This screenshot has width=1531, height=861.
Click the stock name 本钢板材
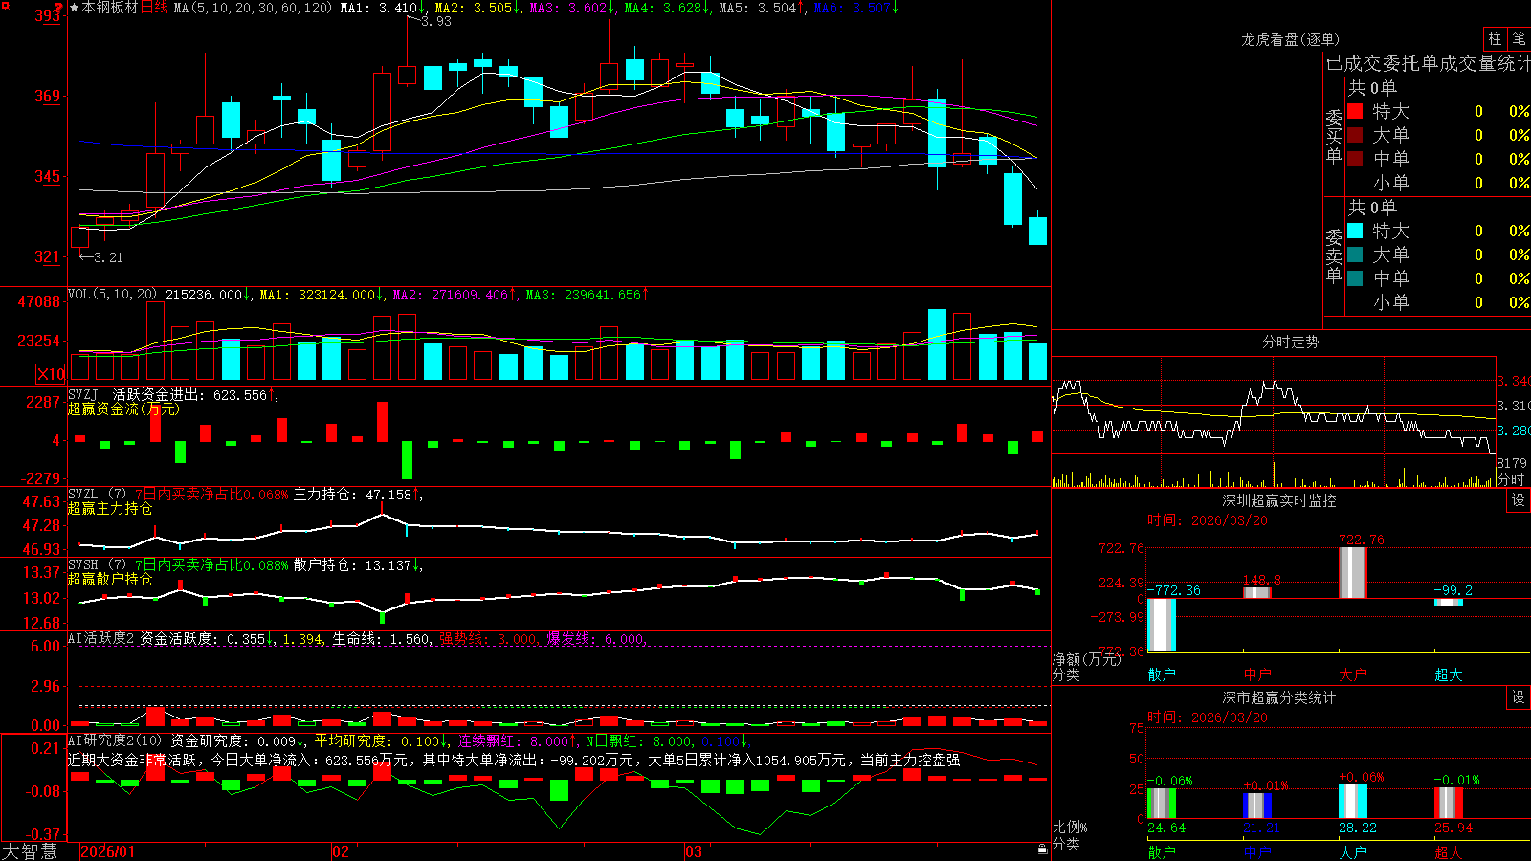[110, 8]
